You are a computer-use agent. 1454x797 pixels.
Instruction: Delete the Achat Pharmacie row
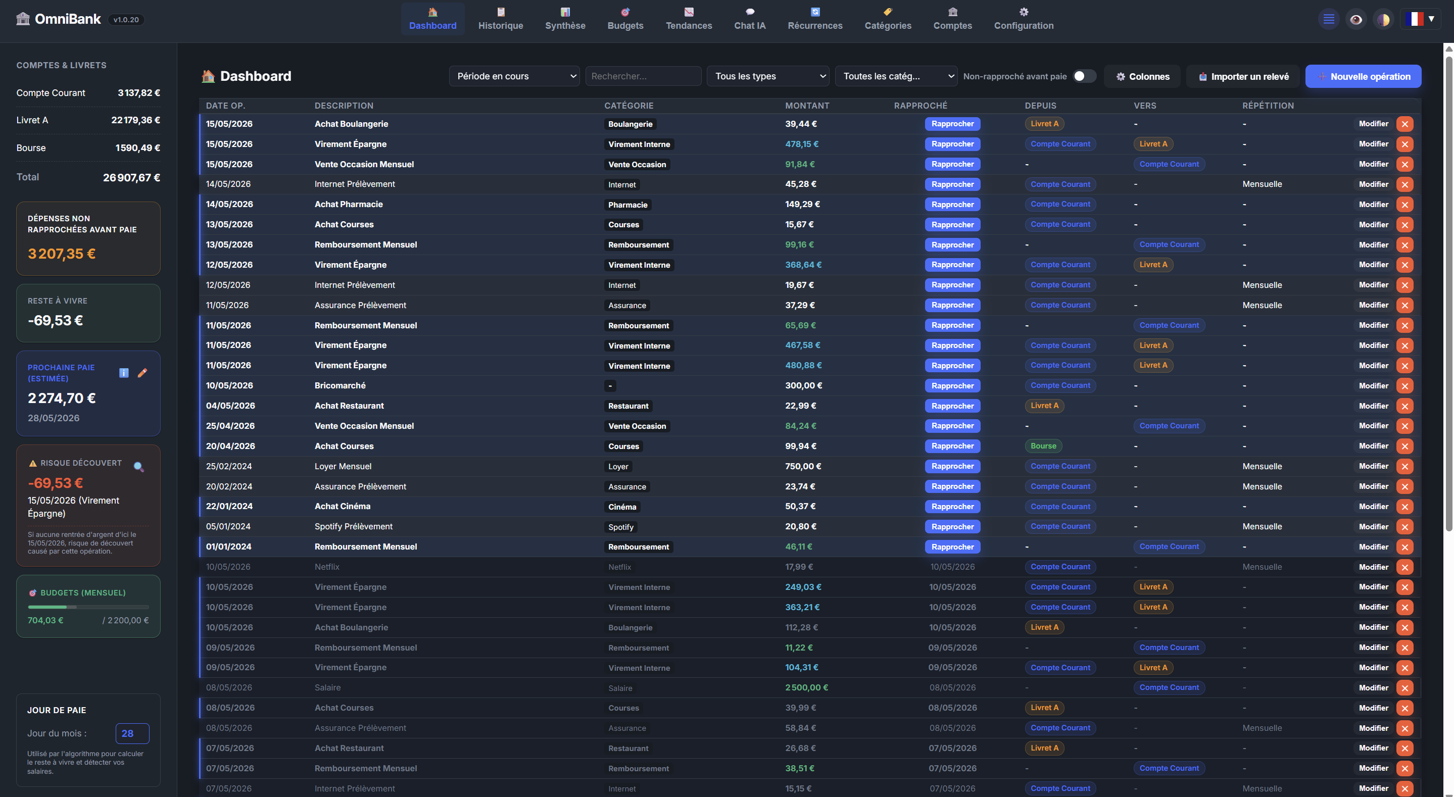pos(1404,205)
